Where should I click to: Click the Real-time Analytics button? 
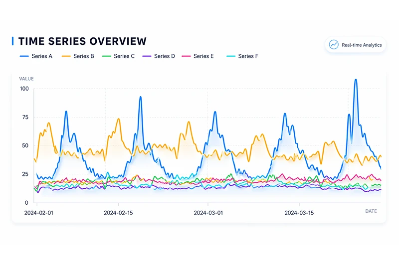355,45
